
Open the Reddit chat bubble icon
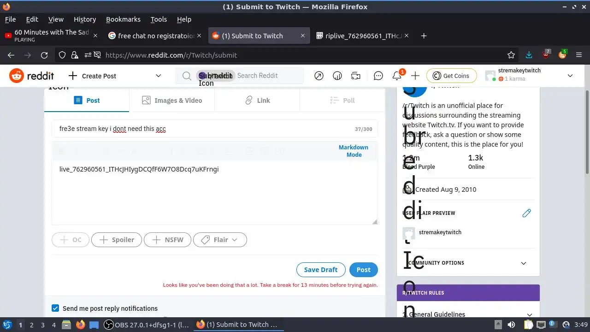click(378, 76)
